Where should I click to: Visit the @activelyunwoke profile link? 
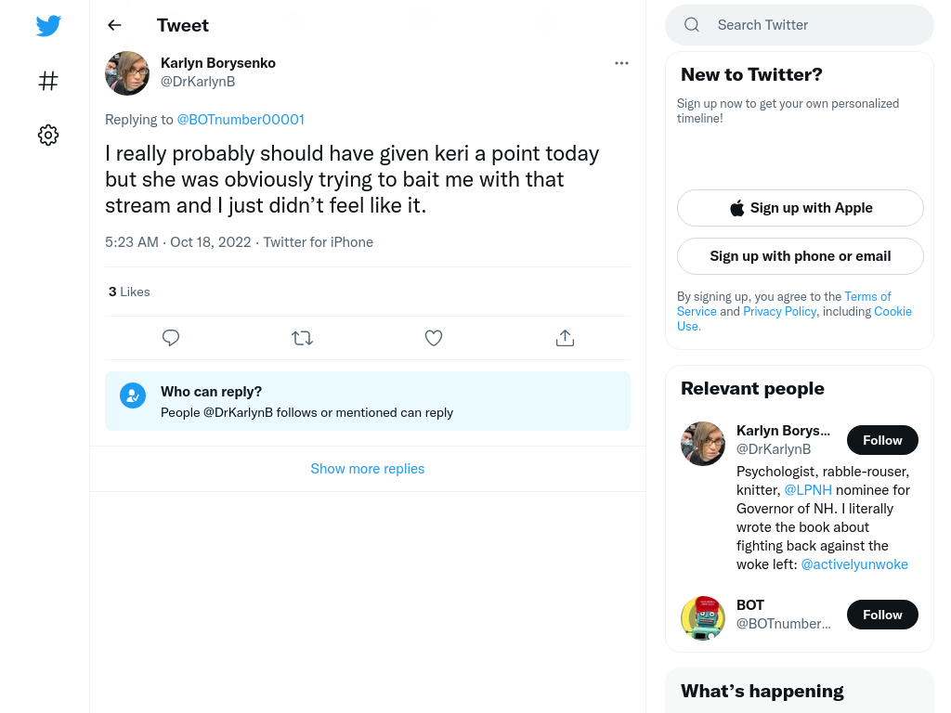[854, 564]
